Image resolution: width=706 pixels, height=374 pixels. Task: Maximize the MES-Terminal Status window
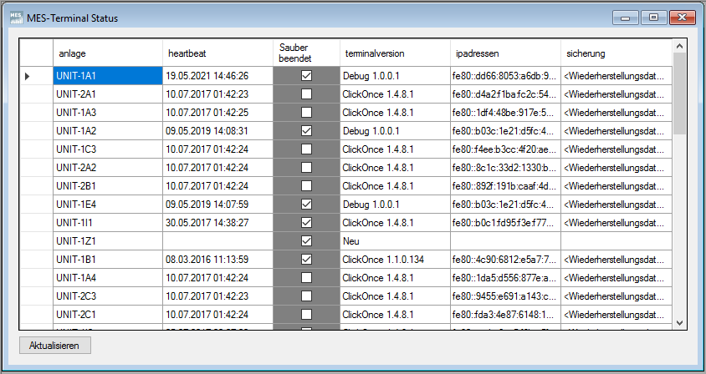pyautogui.click(x=652, y=17)
